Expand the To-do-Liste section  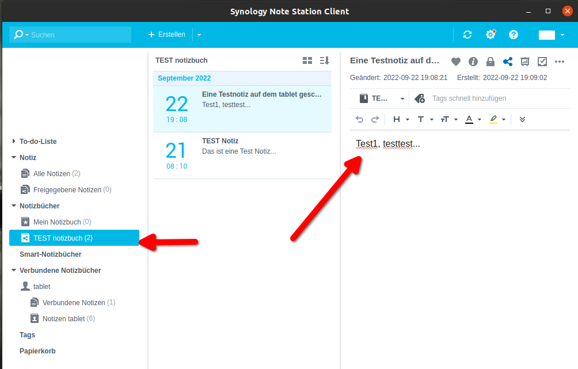[14, 141]
